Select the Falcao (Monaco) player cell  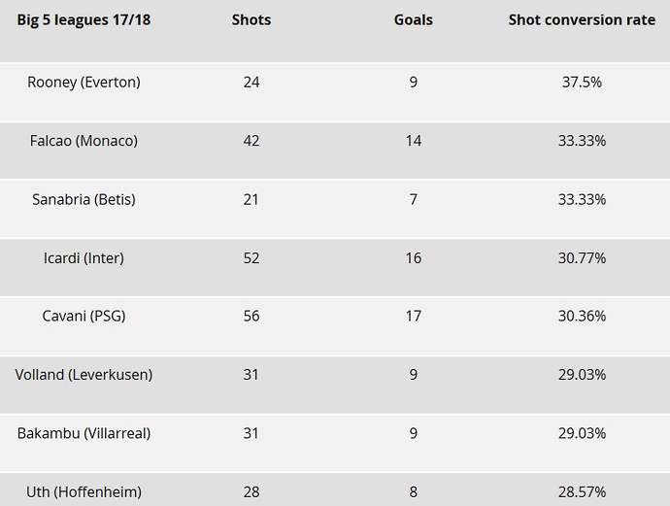84,141
